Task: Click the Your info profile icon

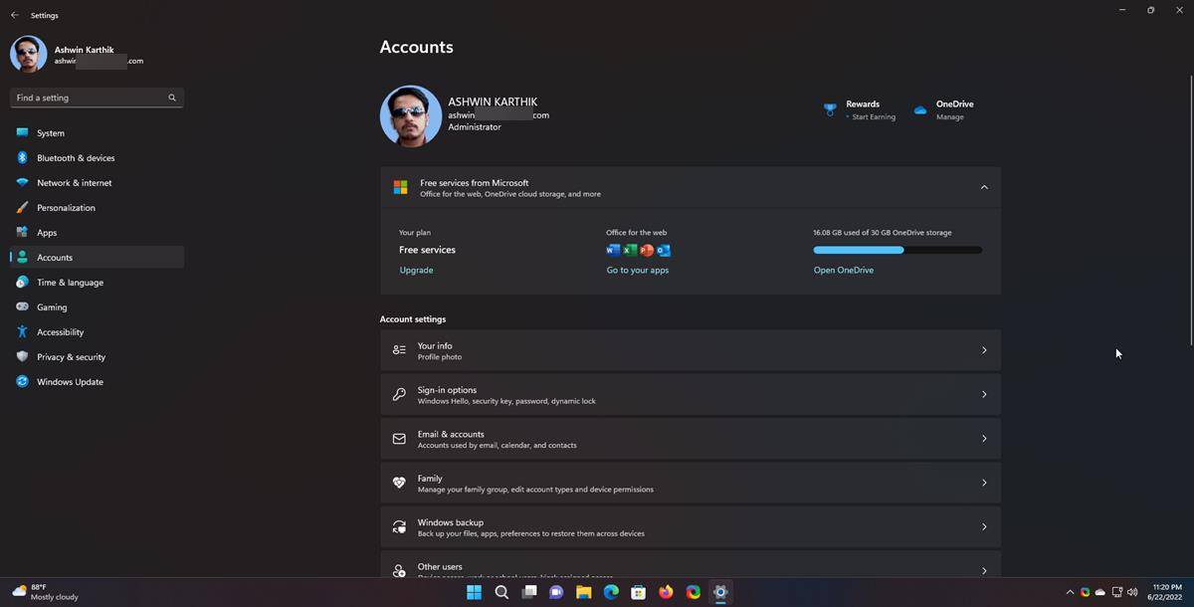Action: (x=399, y=349)
